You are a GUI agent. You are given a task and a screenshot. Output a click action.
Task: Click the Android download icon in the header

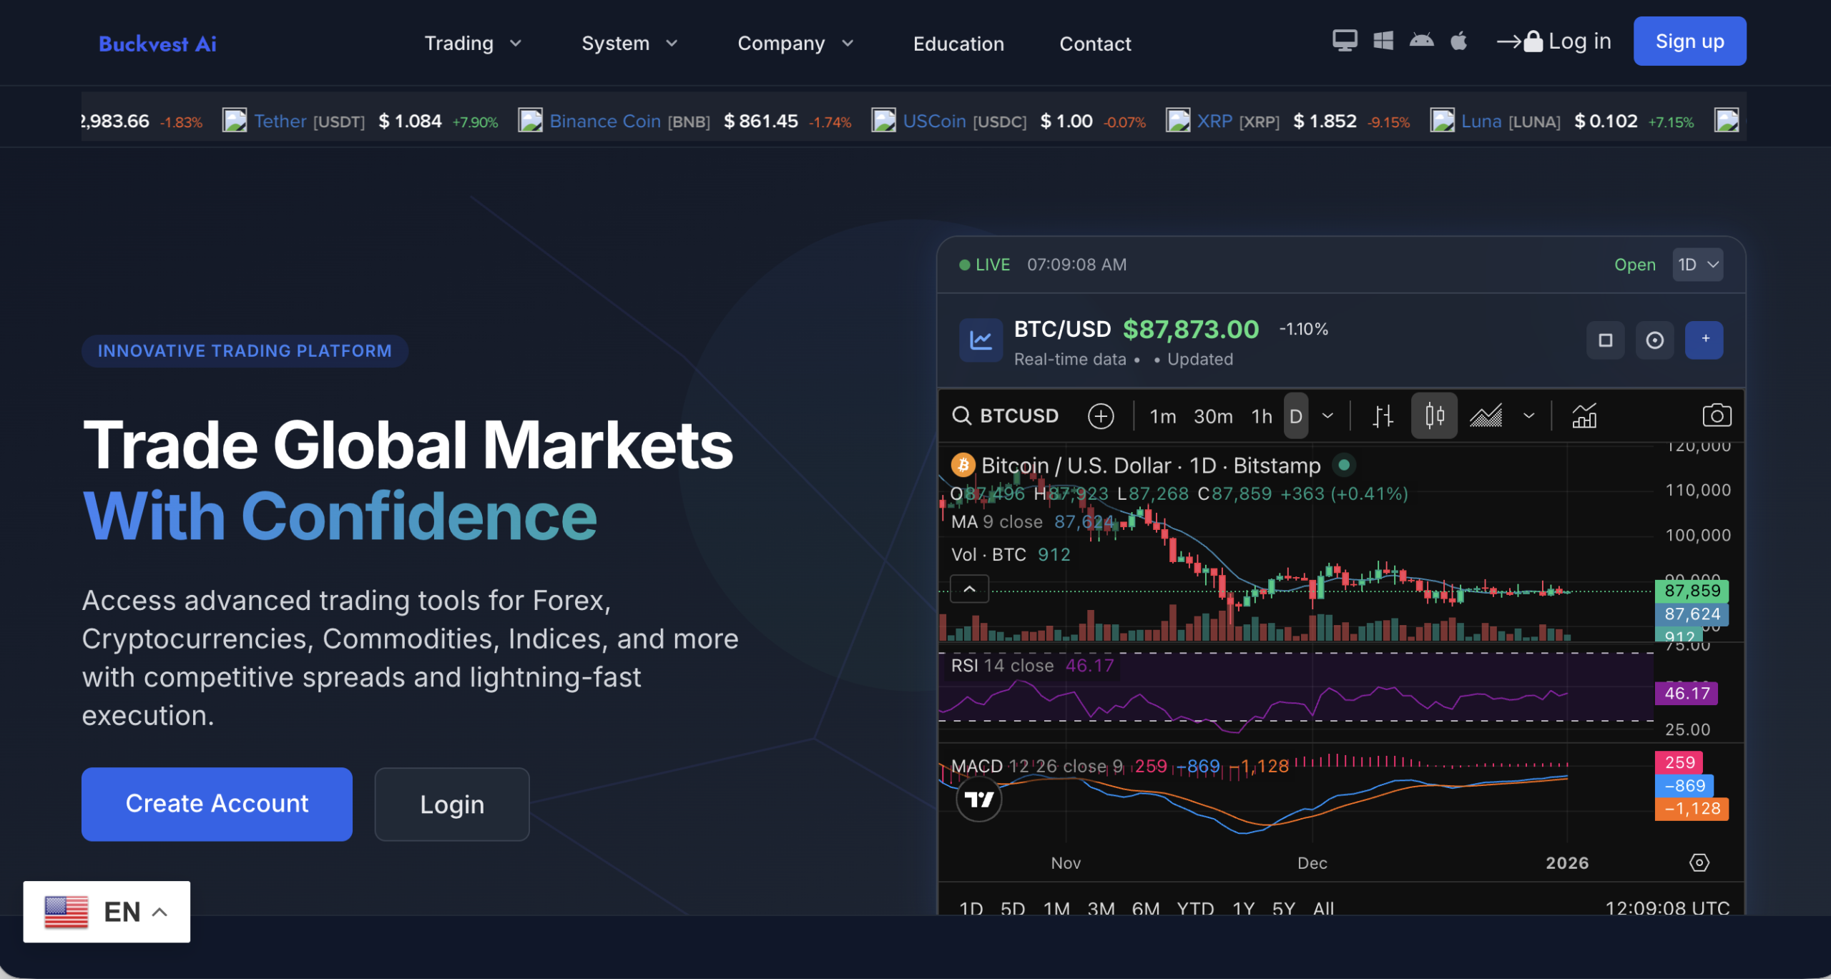tap(1423, 41)
